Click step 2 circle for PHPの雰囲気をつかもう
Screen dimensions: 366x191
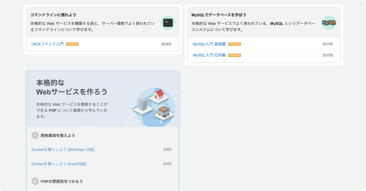coord(35,181)
